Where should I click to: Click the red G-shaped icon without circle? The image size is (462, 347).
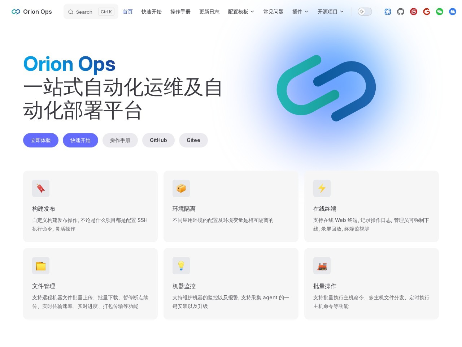tap(427, 12)
